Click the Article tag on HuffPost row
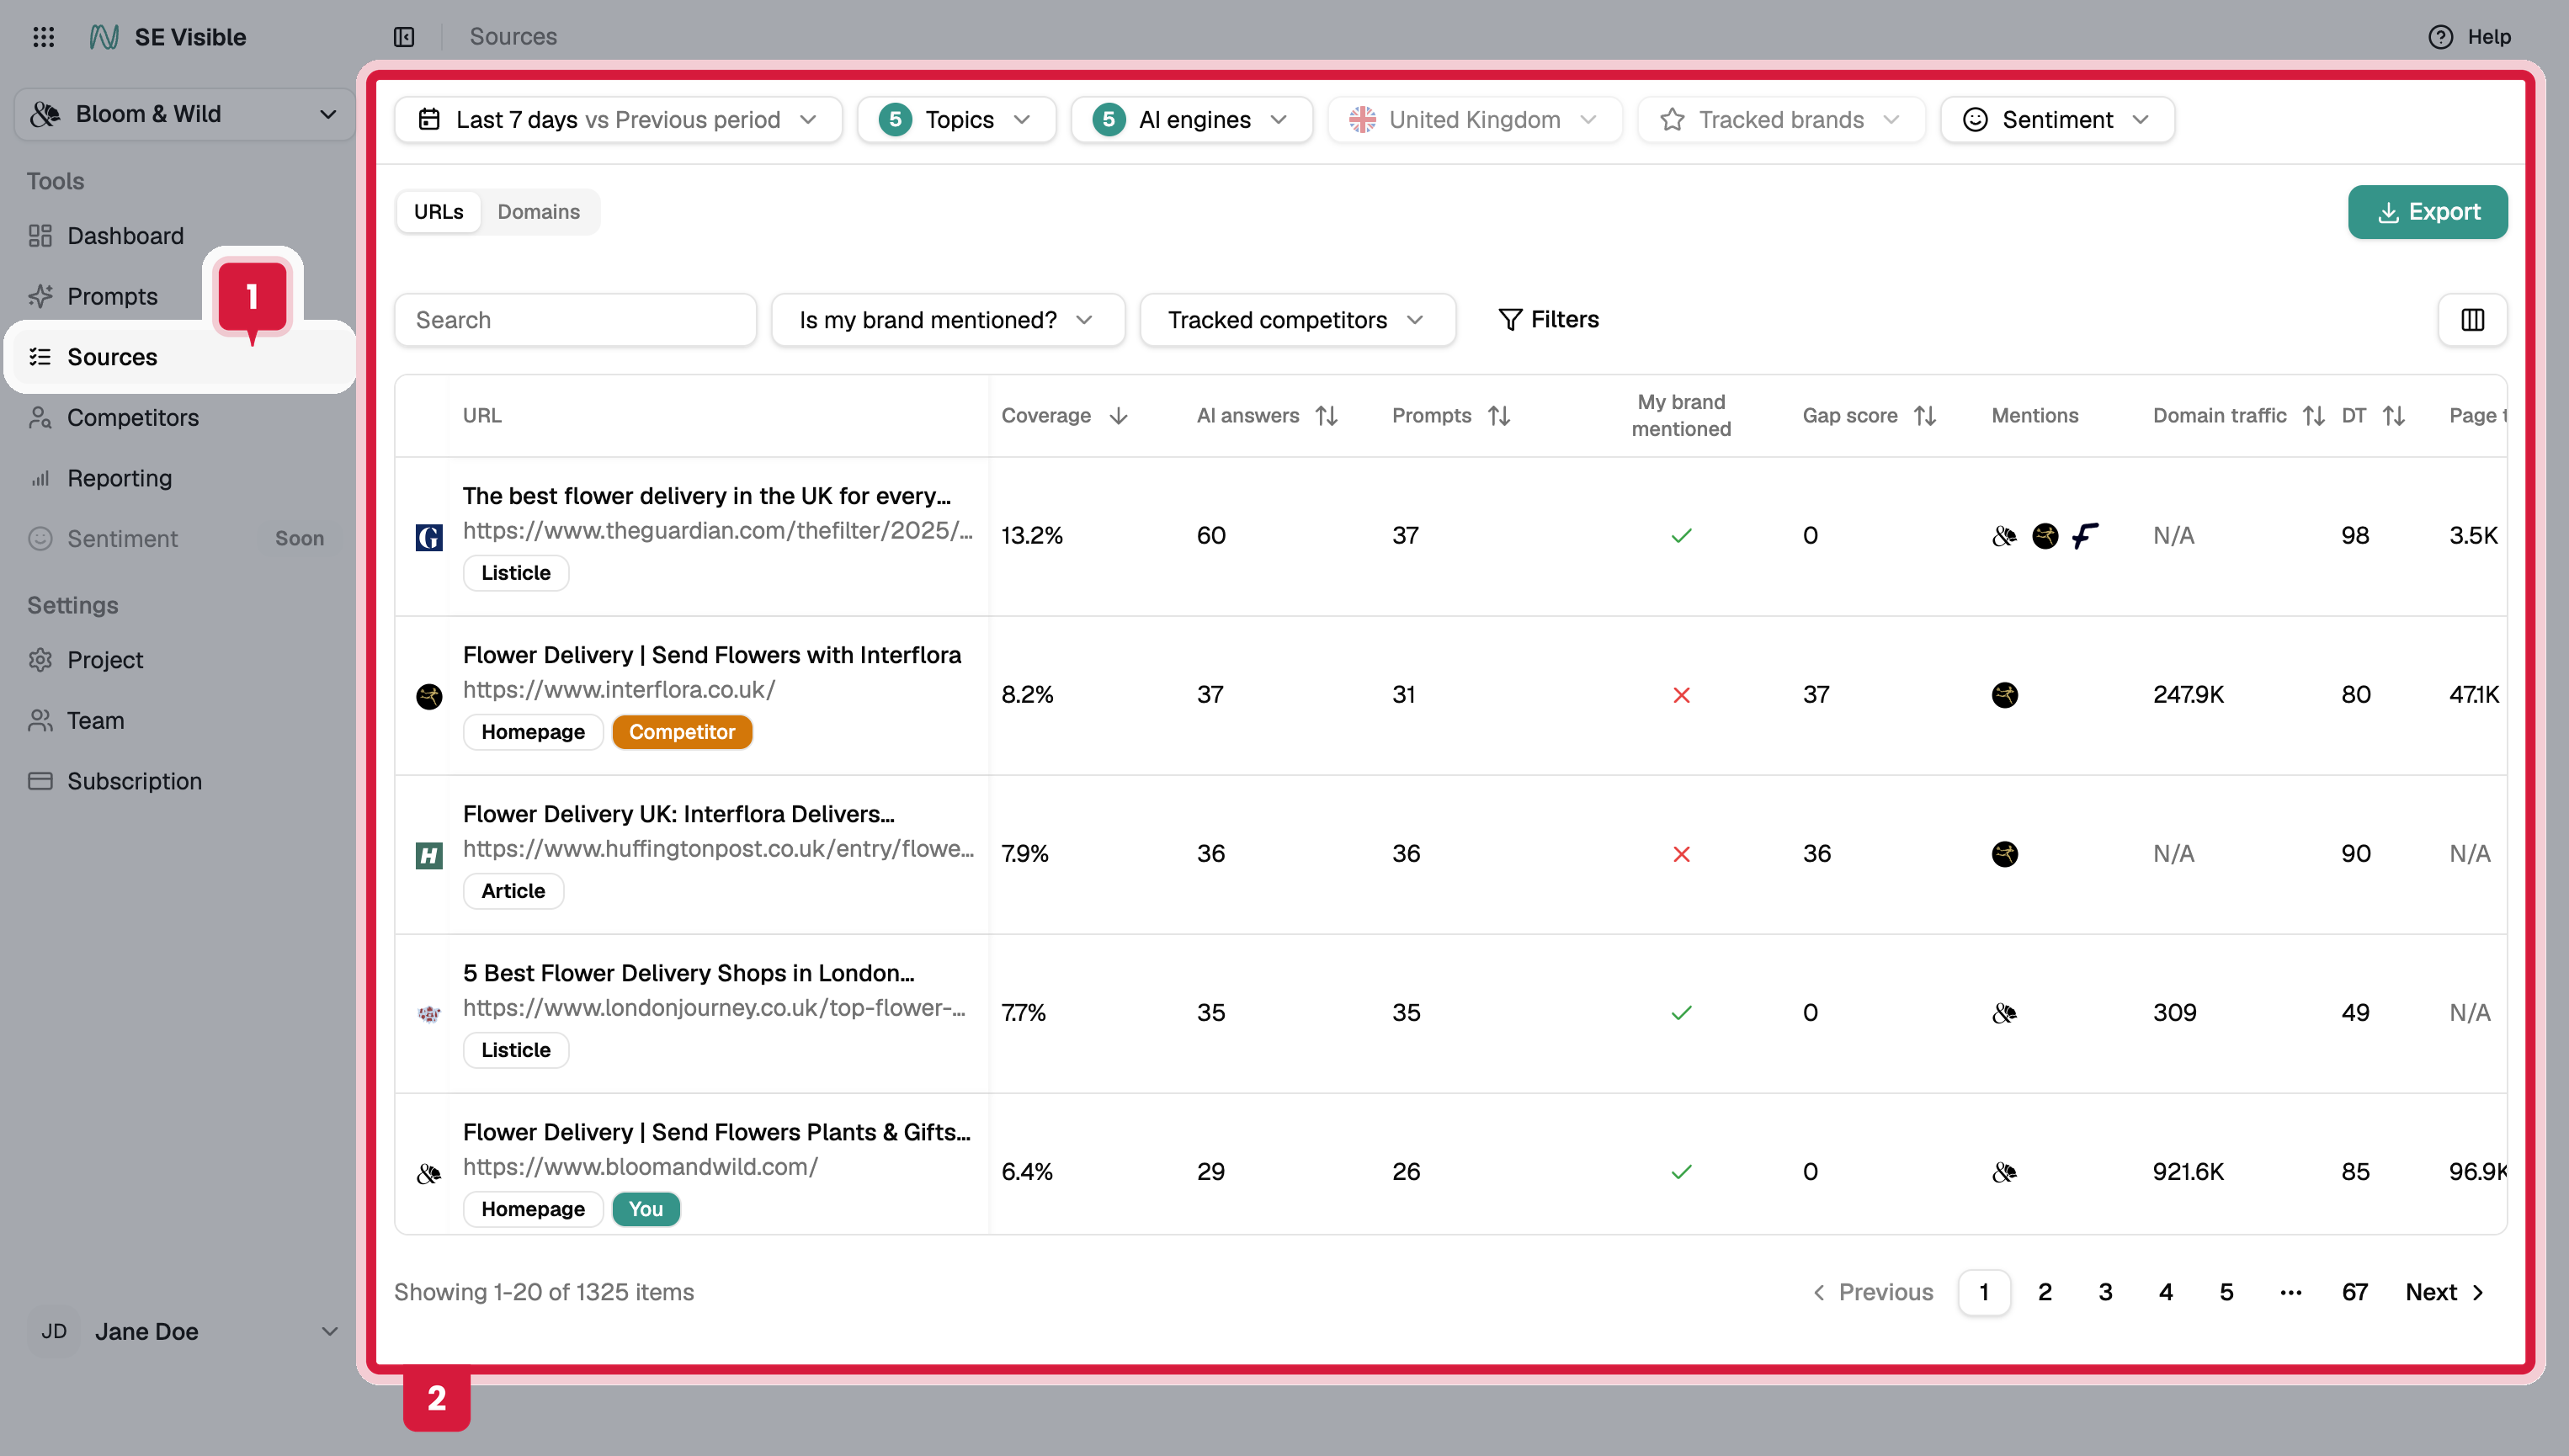Screen dimensions: 2569x1456 point(513,891)
